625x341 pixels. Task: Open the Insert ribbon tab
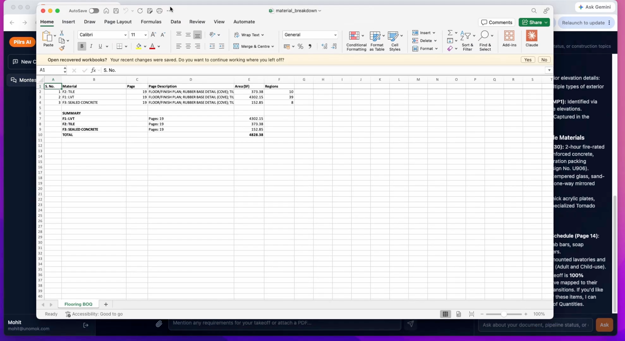(69, 22)
